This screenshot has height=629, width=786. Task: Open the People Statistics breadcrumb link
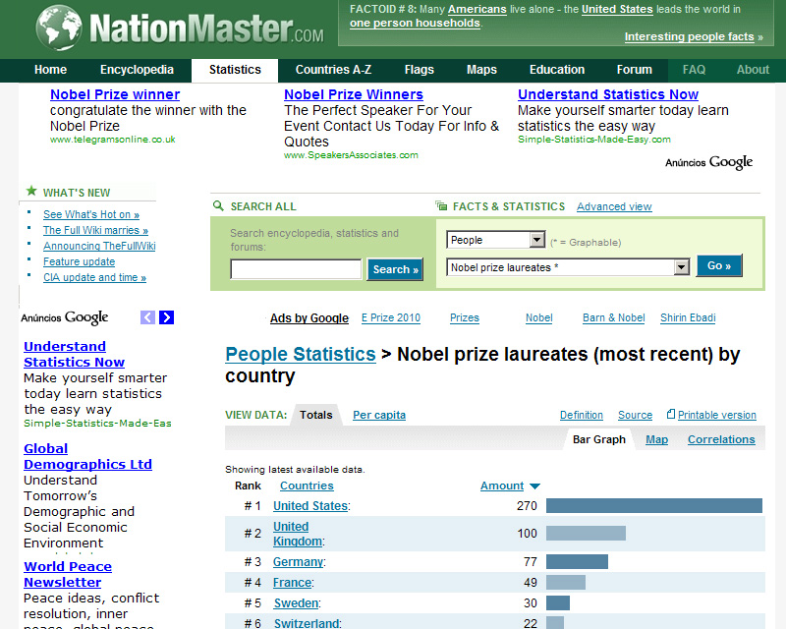point(301,354)
